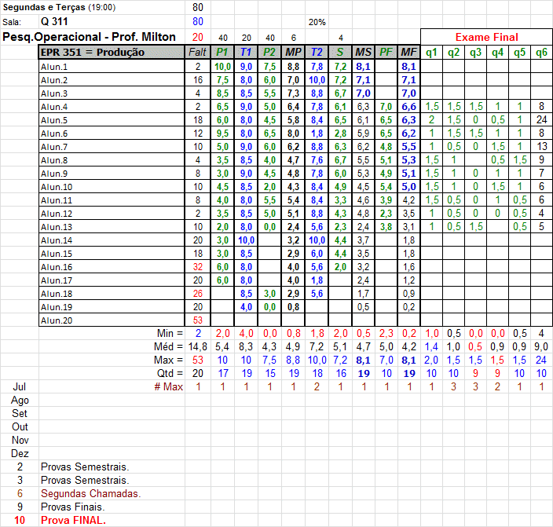This screenshot has width=553, height=527.
Task: Select the 'Alun.1' student name cell
Action: point(55,67)
